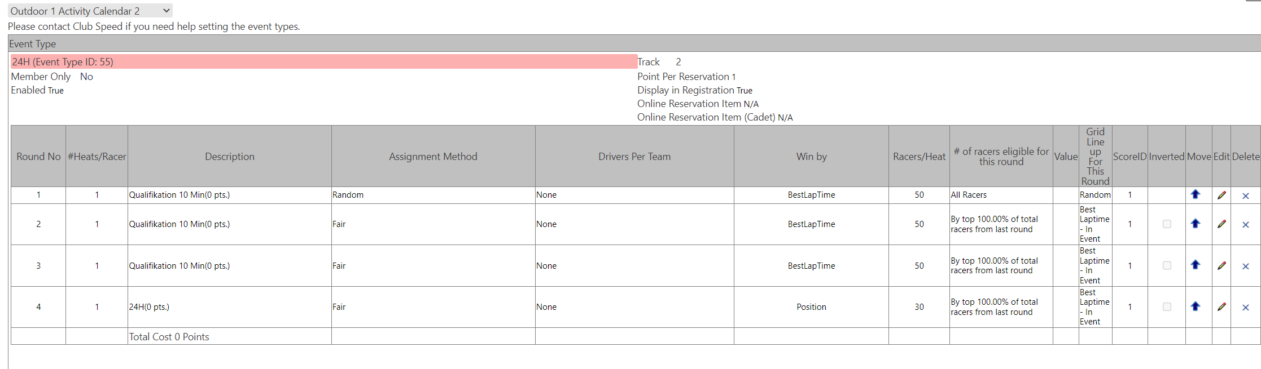Click round 4 description 24H(0 pts.)
Image resolution: width=1261 pixels, height=369 pixels.
tap(149, 307)
